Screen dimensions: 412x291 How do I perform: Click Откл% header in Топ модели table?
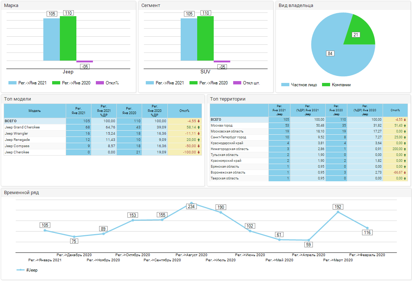pos(184,110)
